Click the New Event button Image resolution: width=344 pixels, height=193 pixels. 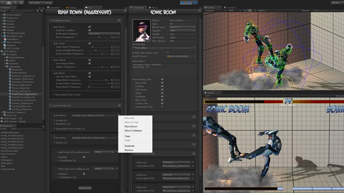pos(85,188)
